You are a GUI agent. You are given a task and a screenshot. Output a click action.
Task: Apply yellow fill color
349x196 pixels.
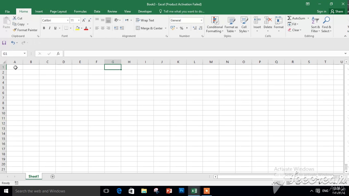[x=78, y=28]
